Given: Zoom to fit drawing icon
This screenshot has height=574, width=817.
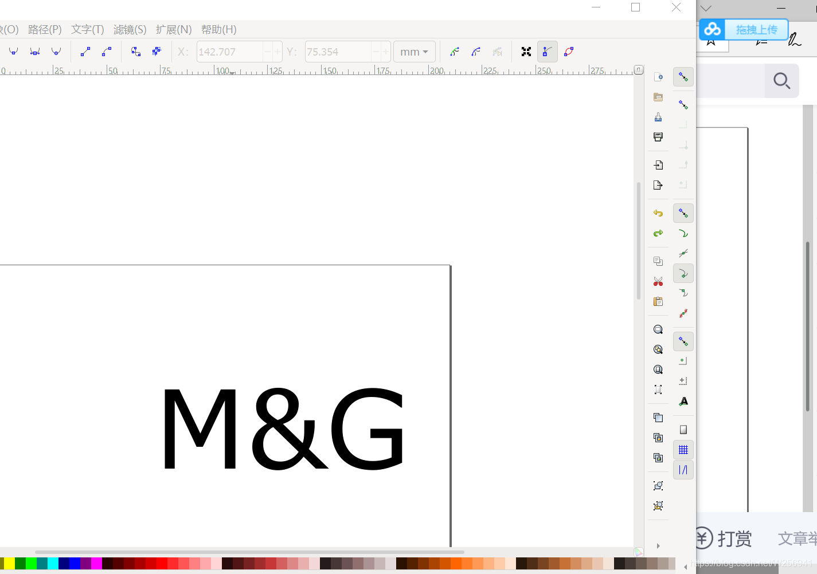Looking at the screenshot, I should (x=658, y=349).
